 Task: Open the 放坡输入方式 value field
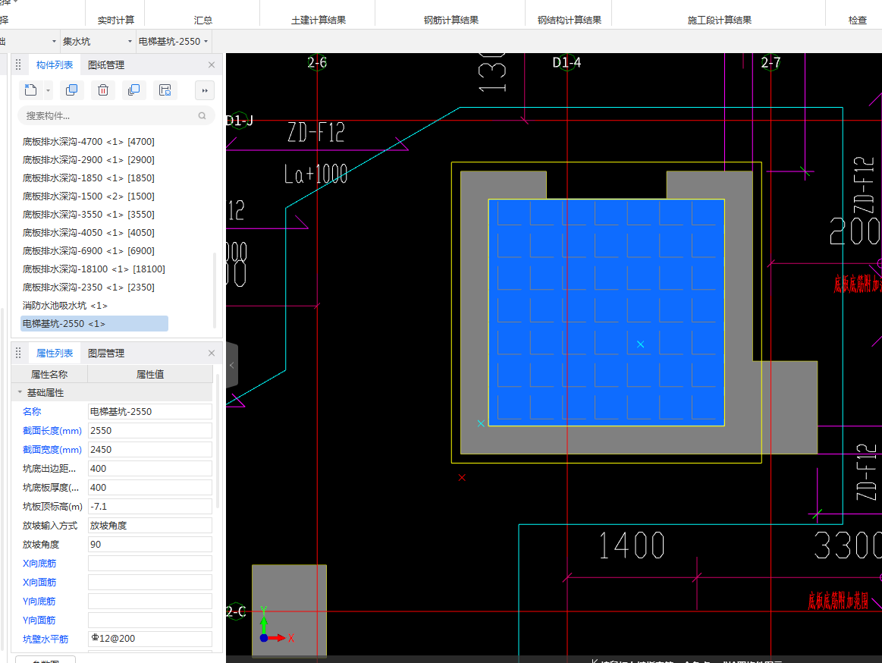pyautogui.click(x=149, y=525)
